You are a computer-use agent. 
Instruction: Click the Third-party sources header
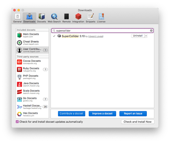click(32, 57)
